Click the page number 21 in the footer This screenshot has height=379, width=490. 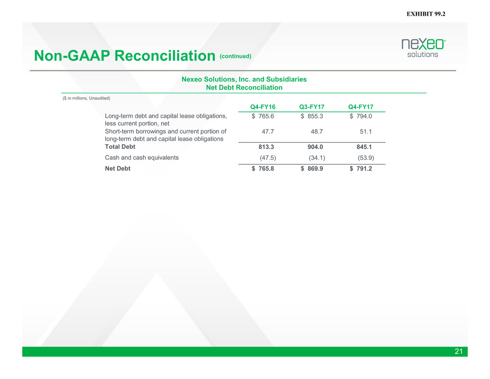(x=458, y=351)
